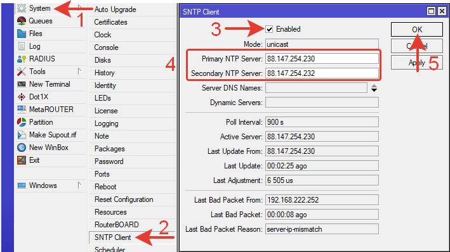Click the RADIUS icon
The height and width of the screenshot is (252, 450).
point(22,59)
